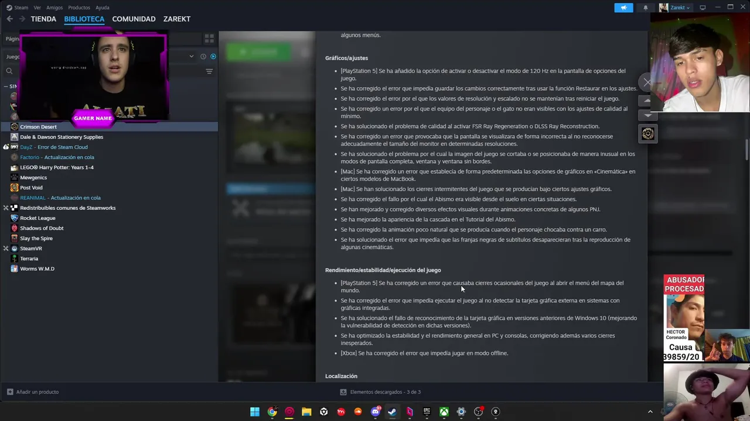Click the forward navigation arrow

(22, 19)
